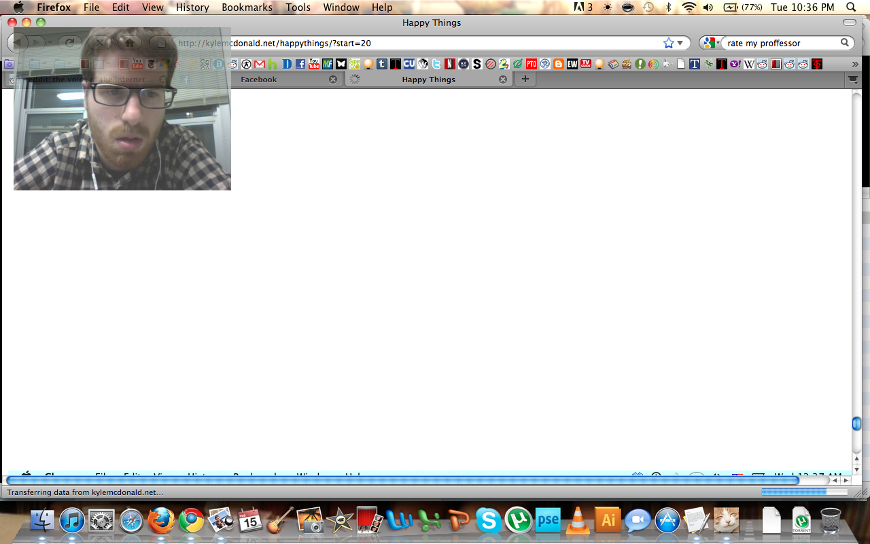Launch Skype from the dock
This screenshot has height=544, width=870.
coord(488,521)
